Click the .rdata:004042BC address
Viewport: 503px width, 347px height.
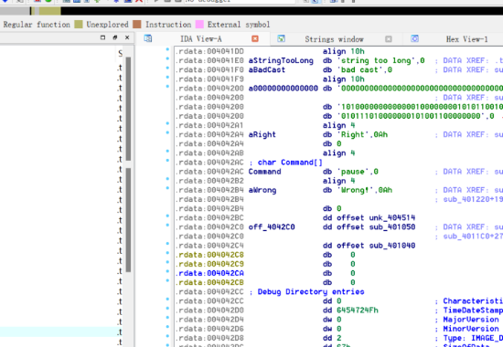point(209,218)
